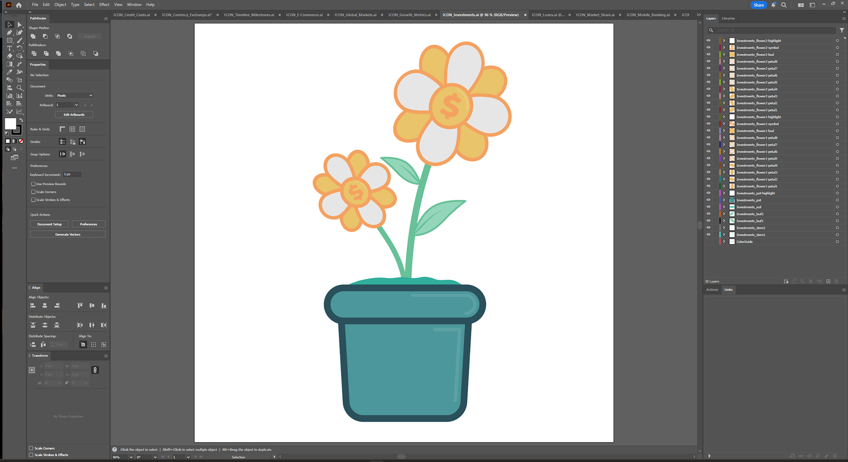Open the layers filter funnel icon

pyautogui.click(x=842, y=30)
